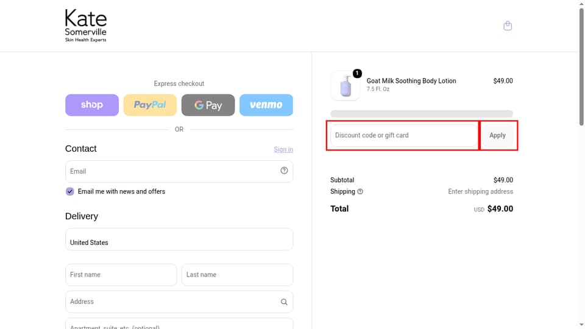Open the shopping bag cart icon
The width and height of the screenshot is (585, 329).
click(508, 26)
